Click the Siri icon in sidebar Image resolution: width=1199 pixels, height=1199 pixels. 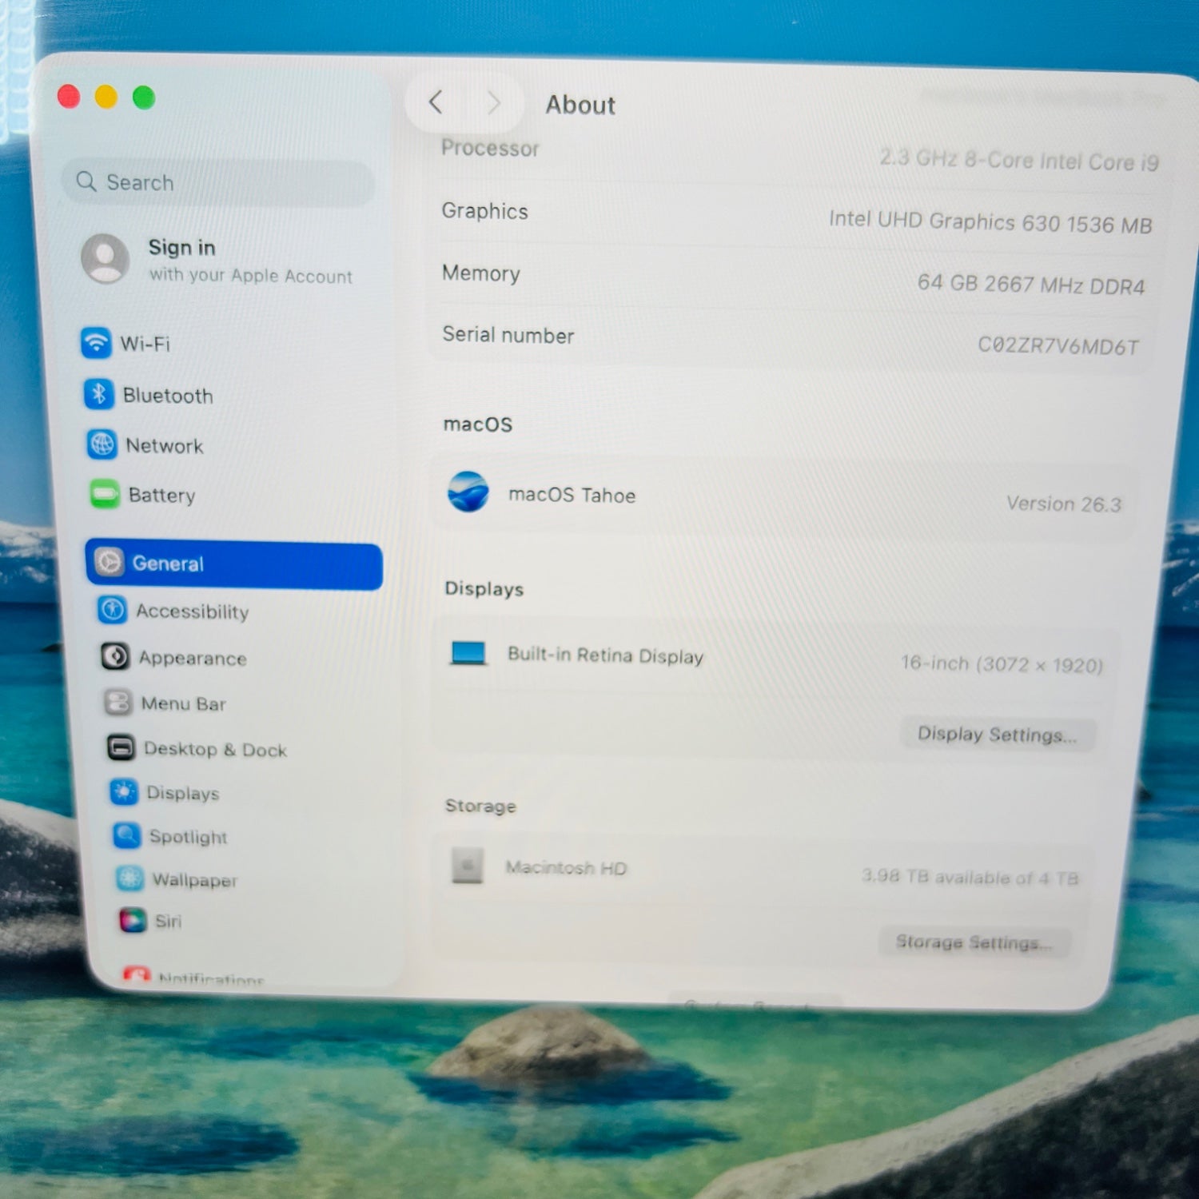coord(133,920)
